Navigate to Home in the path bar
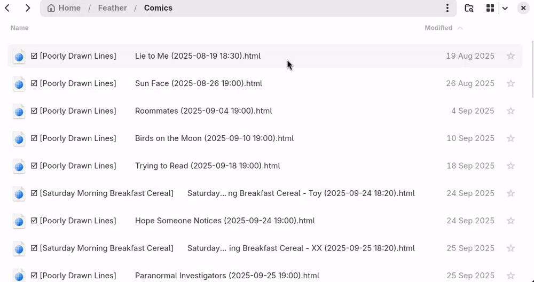 [x=64, y=8]
